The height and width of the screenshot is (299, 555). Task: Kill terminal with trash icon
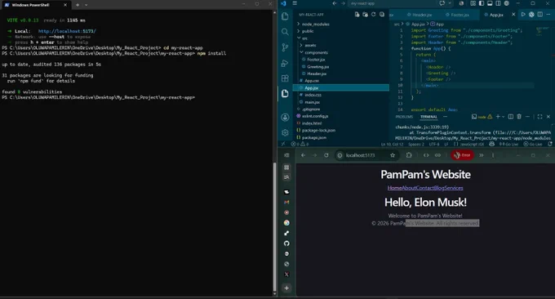(519, 117)
